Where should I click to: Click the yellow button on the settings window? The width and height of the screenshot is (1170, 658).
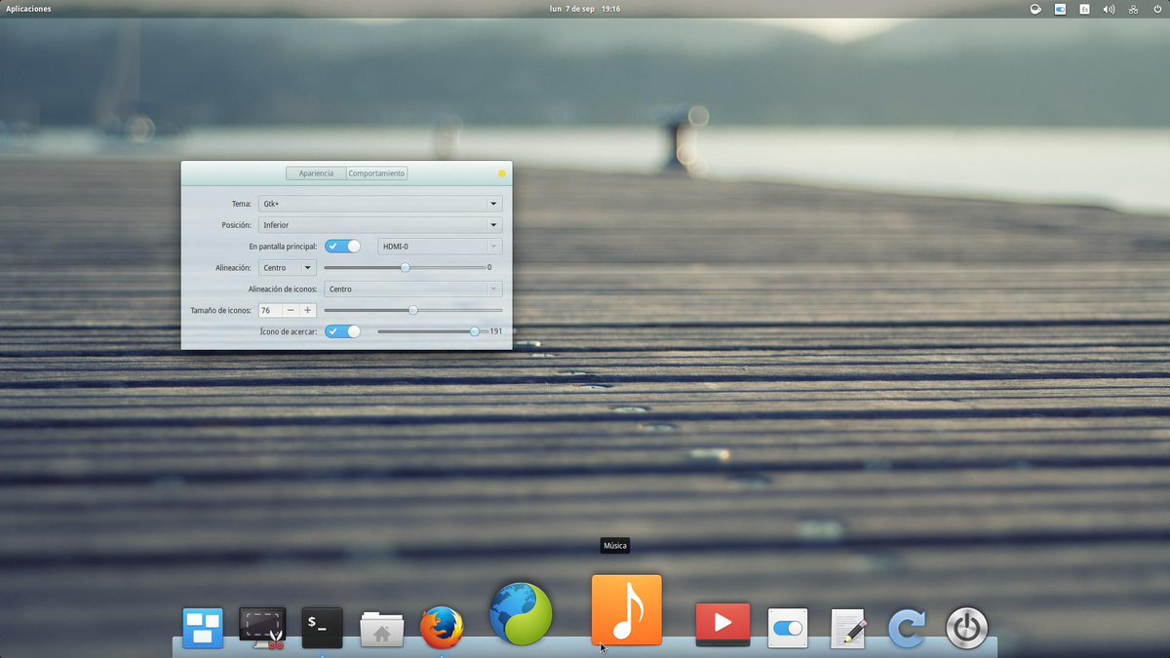coord(502,174)
